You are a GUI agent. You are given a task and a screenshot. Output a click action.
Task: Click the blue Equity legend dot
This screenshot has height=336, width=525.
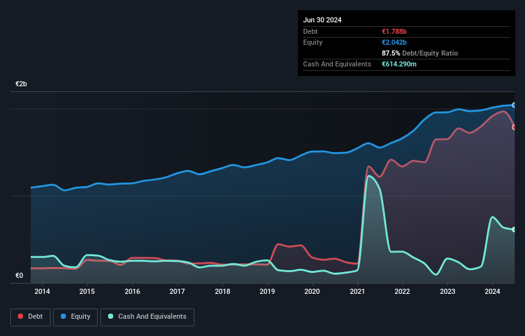click(63, 316)
